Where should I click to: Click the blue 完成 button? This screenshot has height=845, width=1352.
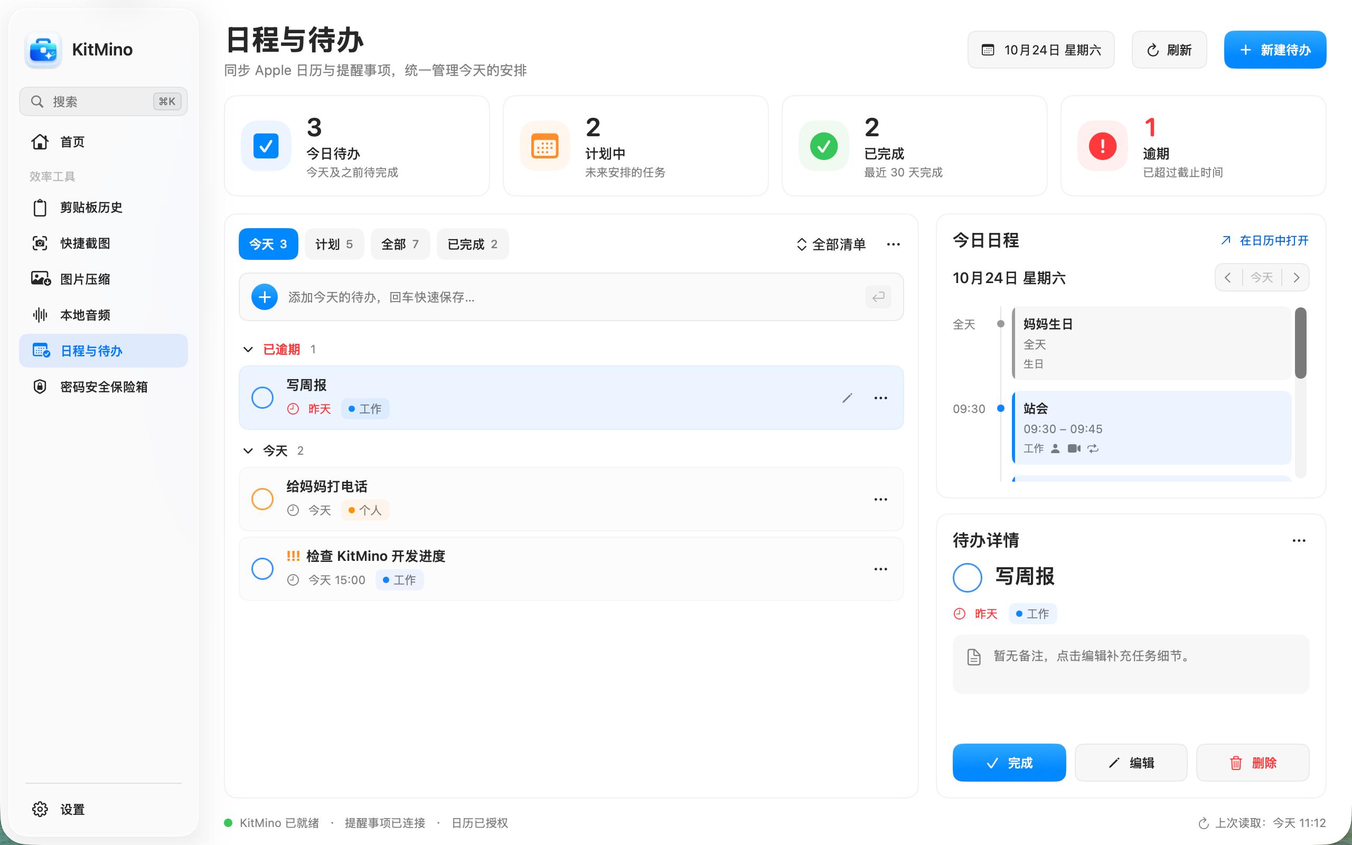point(1009,763)
